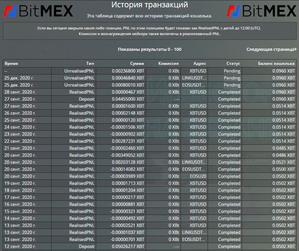Click the 22 сент. 2020 г. date cell
The width and height of the screenshot is (299, 251).
tap(20, 141)
